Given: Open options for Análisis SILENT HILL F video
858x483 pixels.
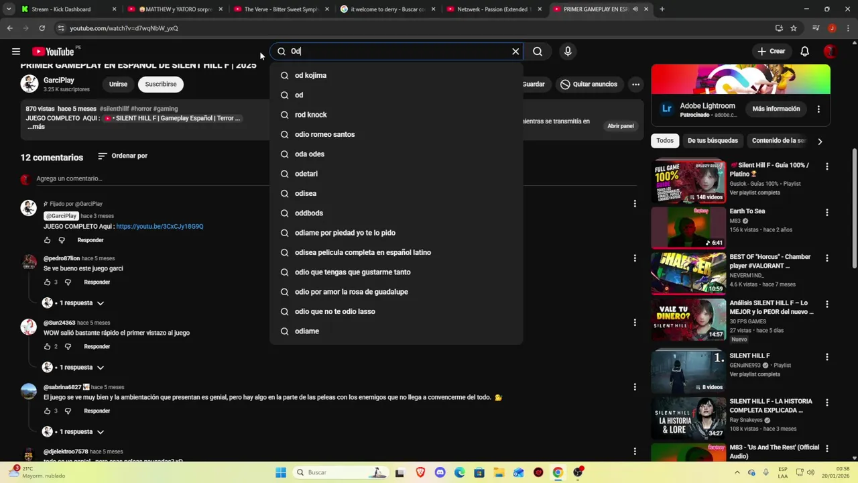Looking at the screenshot, I should [826, 304].
